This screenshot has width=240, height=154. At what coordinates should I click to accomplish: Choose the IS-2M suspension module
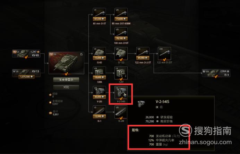(121, 112)
